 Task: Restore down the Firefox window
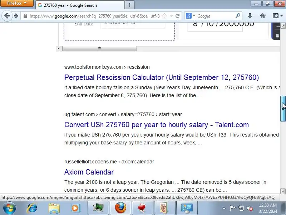pyautogui.click(x=267, y=4)
